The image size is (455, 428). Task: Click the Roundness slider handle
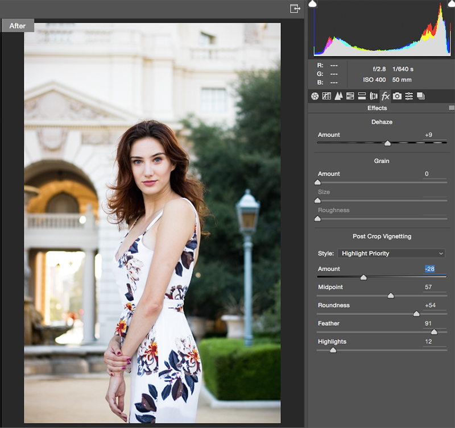click(416, 313)
